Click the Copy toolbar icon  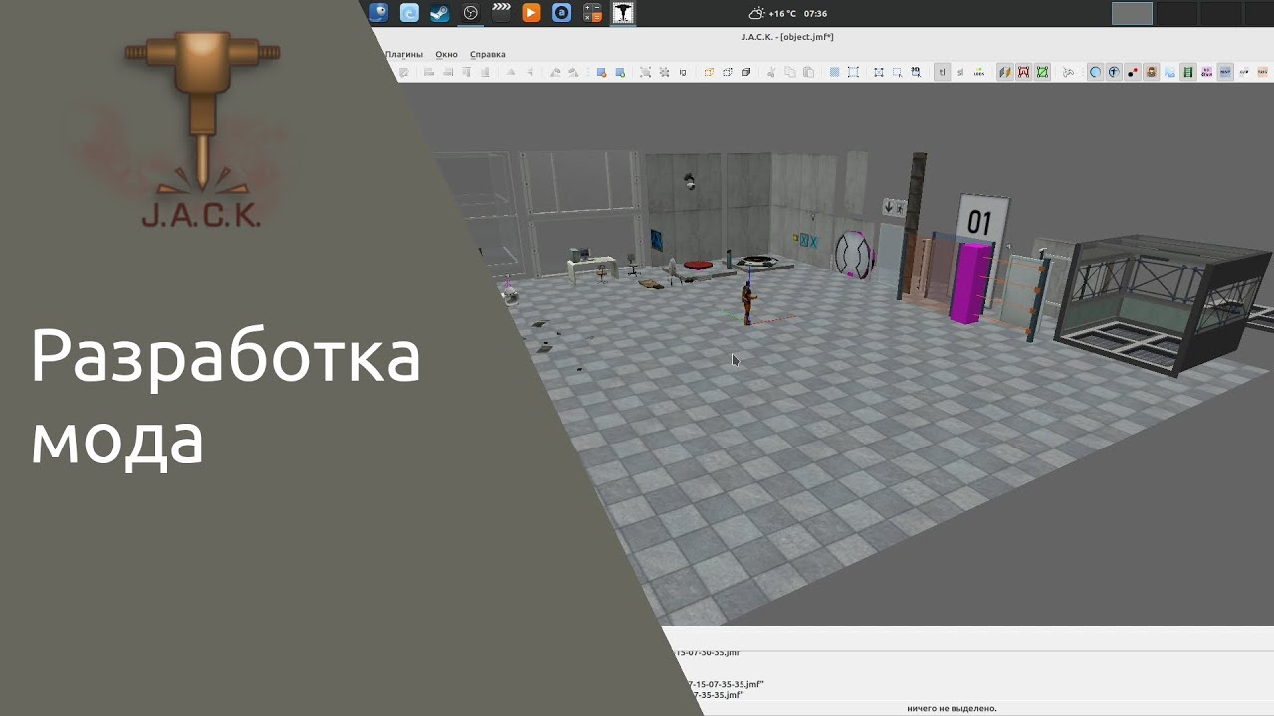point(790,72)
